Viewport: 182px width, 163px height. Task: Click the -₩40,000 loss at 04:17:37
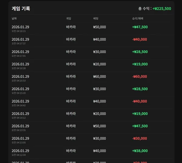point(140,39)
